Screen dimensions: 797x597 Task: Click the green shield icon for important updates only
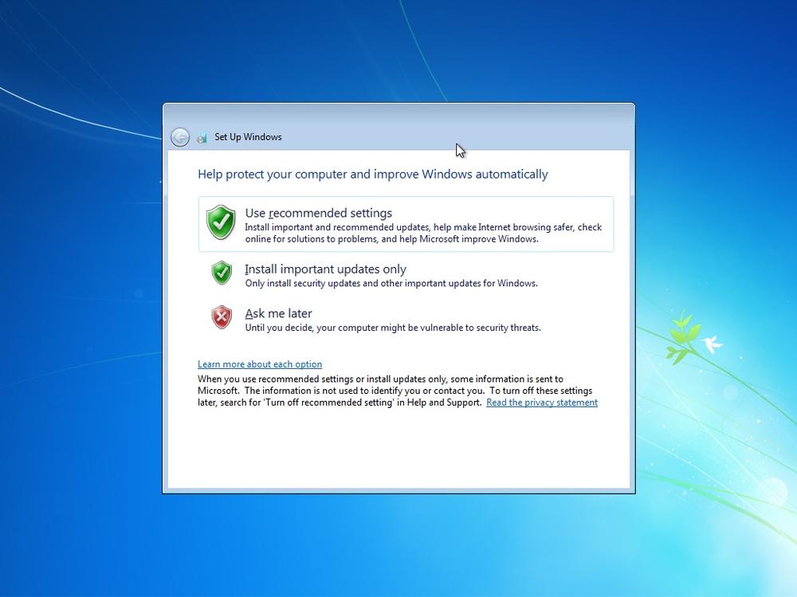pos(222,273)
